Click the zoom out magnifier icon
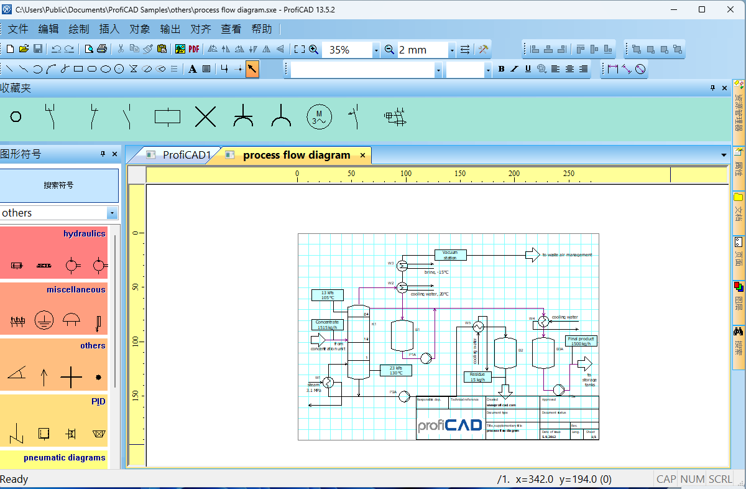The image size is (746, 489). coord(390,50)
